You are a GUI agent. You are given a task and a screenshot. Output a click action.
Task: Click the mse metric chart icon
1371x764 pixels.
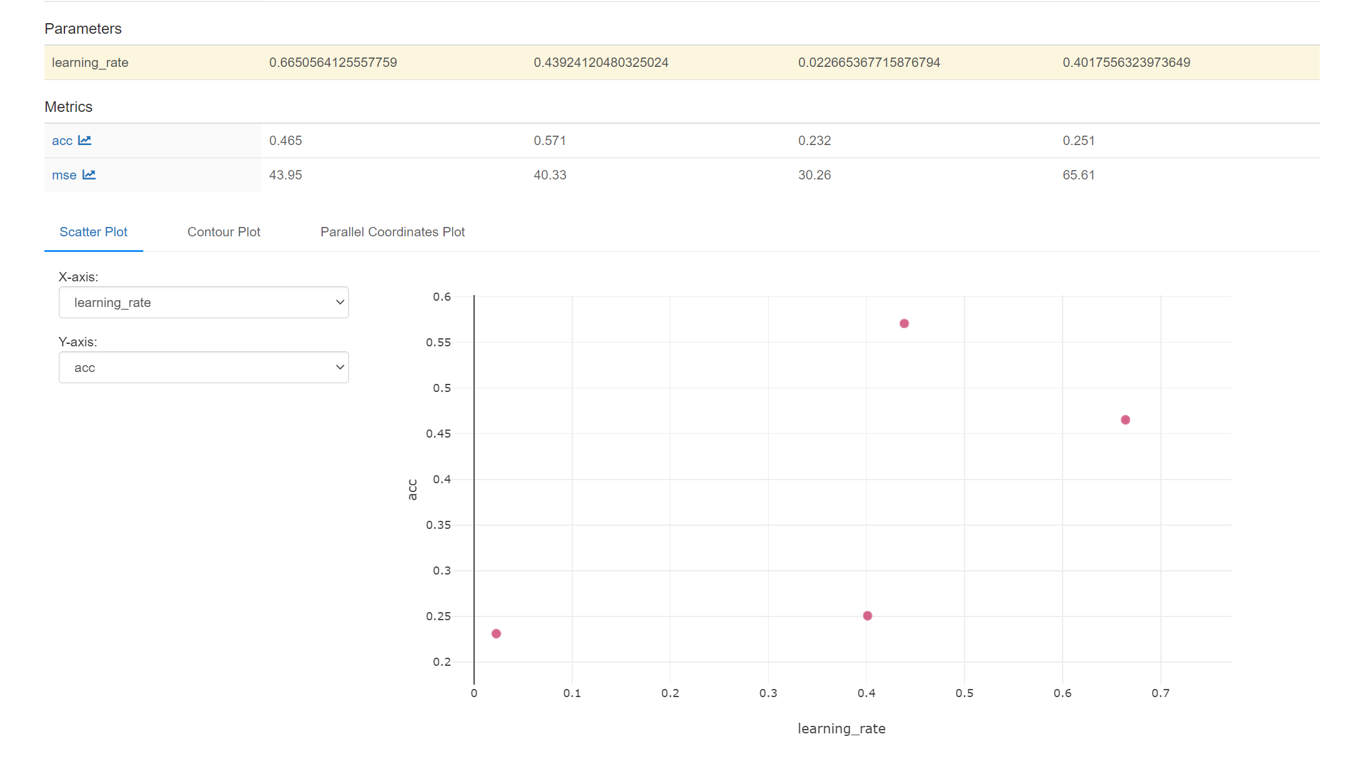[x=89, y=175]
